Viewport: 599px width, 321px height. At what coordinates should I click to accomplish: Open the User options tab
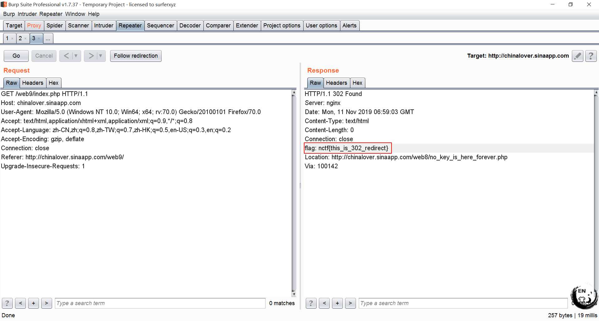point(321,26)
